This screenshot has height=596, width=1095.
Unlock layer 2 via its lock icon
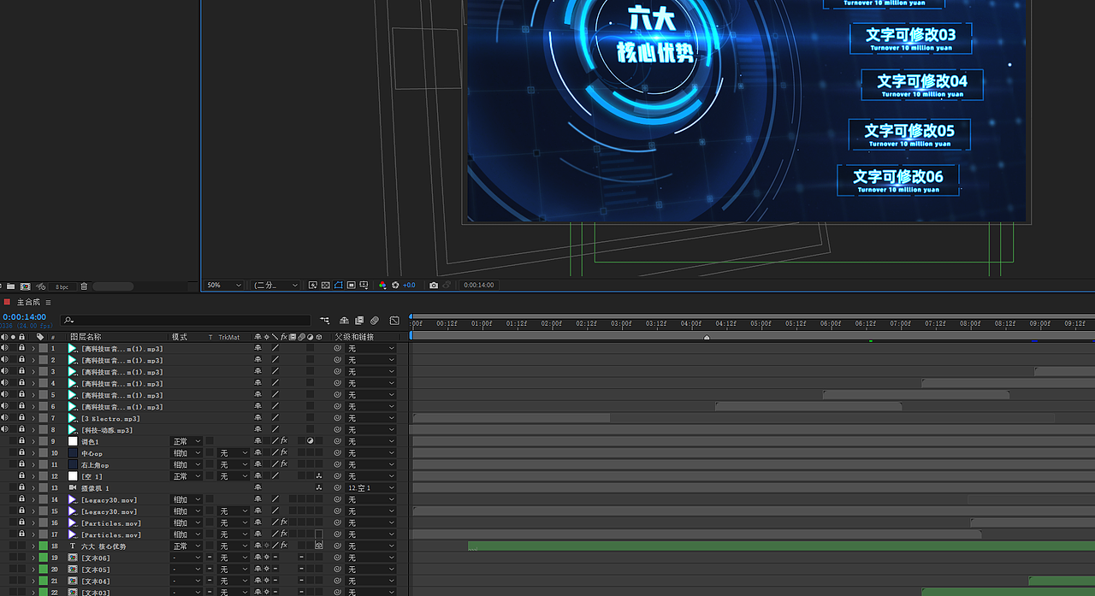click(22, 360)
